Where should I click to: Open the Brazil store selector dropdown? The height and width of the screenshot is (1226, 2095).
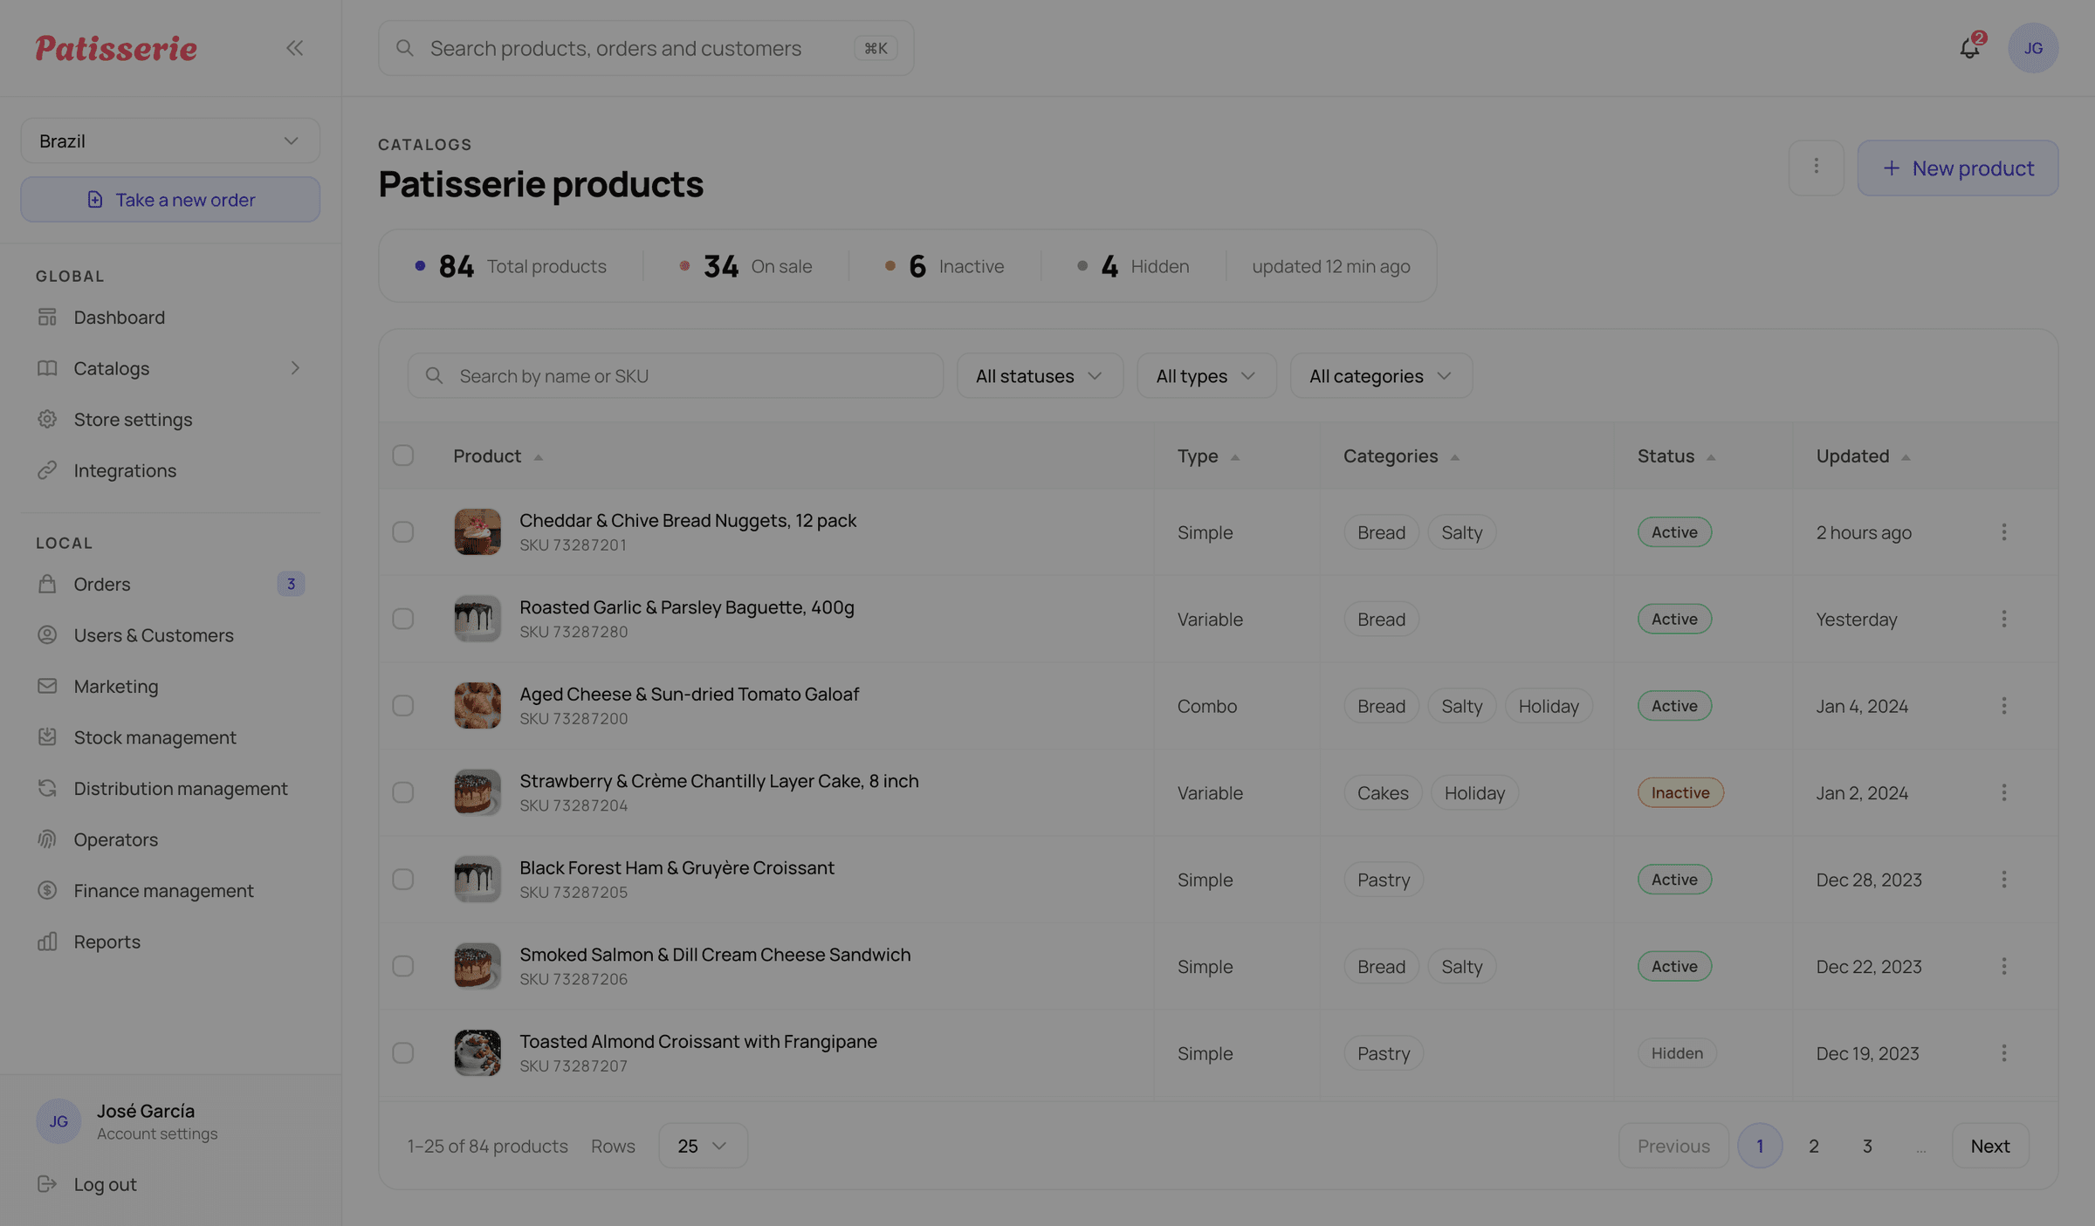coord(170,140)
